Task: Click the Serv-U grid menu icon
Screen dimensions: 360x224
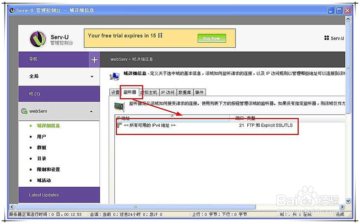Action: (x=327, y=38)
